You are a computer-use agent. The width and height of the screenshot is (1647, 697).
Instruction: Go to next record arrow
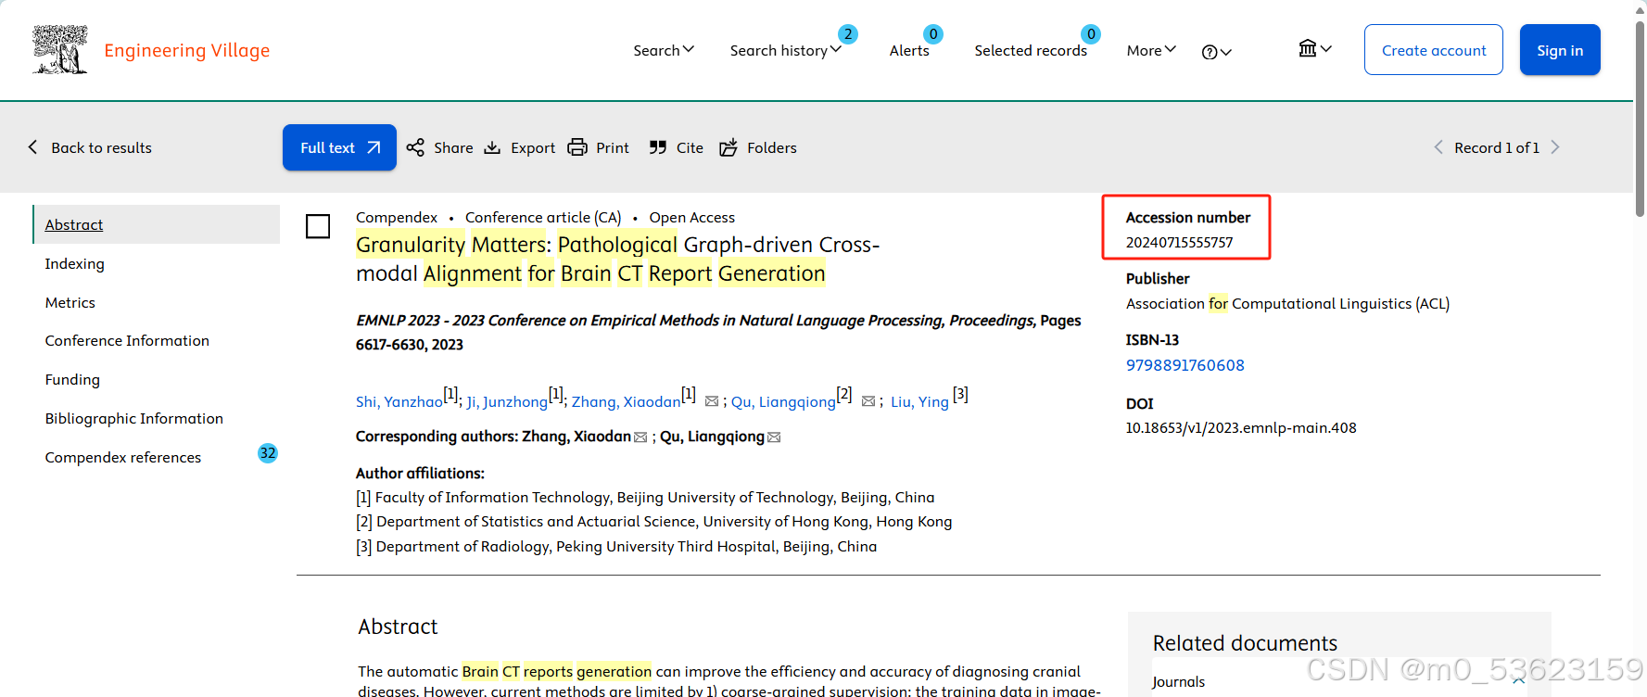1555,147
